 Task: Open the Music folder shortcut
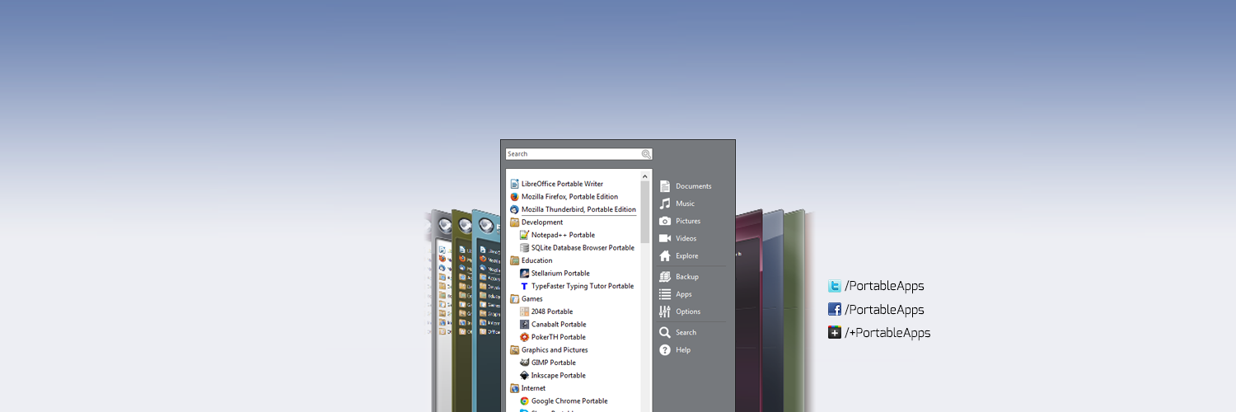pyautogui.click(x=677, y=204)
